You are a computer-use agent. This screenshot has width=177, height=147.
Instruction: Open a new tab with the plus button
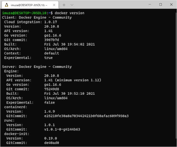tap(64, 5)
